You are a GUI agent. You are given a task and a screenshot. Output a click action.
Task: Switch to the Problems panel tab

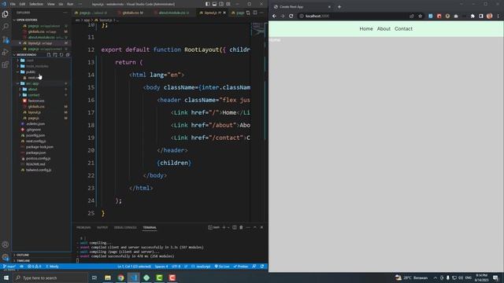coord(83,227)
